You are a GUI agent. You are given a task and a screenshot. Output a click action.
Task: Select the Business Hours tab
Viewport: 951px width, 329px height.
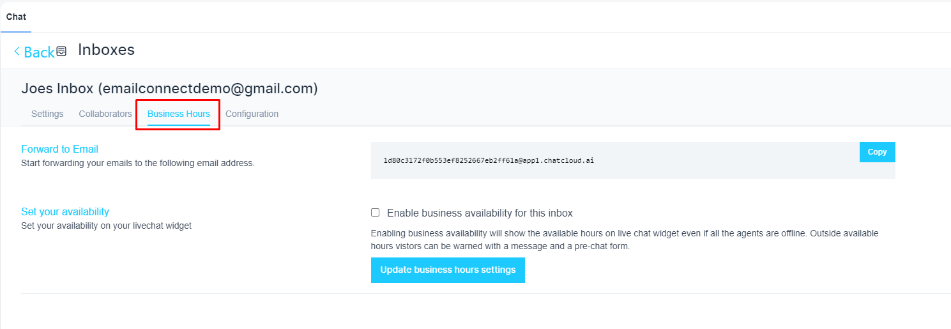(179, 114)
